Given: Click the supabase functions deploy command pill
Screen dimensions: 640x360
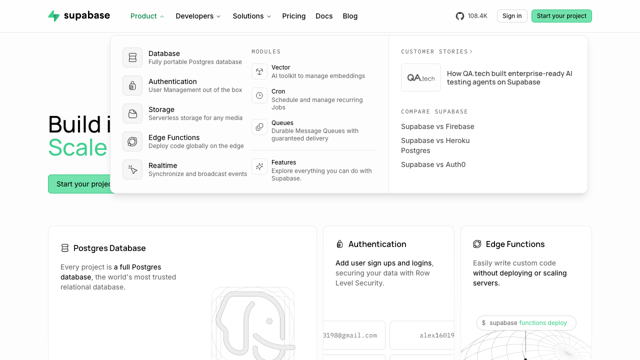Looking at the screenshot, I should tap(526, 323).
